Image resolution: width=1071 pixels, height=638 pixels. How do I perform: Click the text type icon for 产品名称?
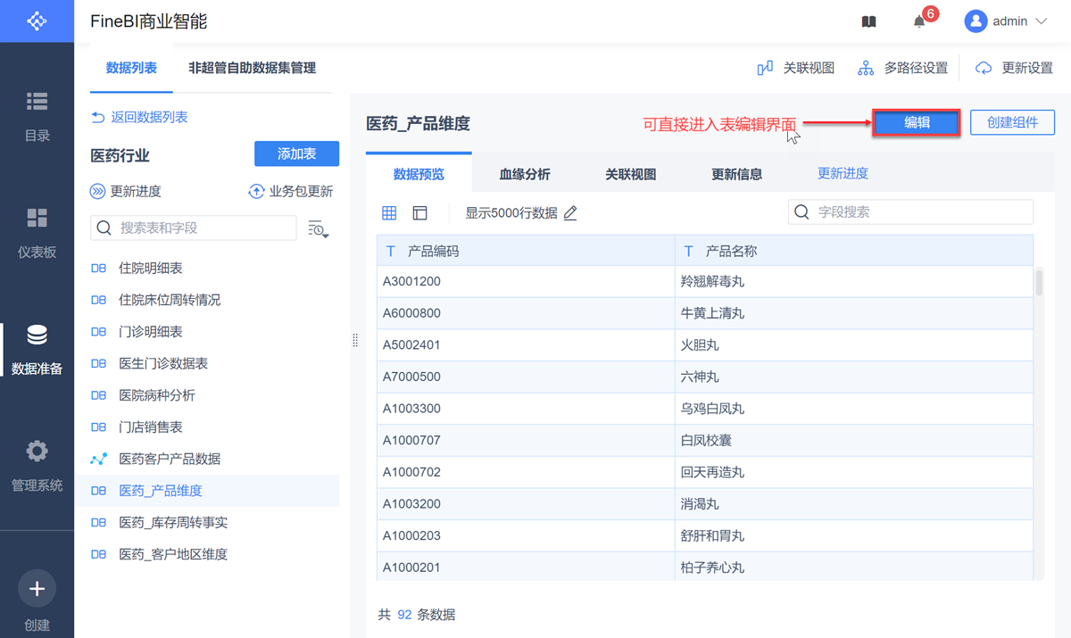tap(688, 252)
